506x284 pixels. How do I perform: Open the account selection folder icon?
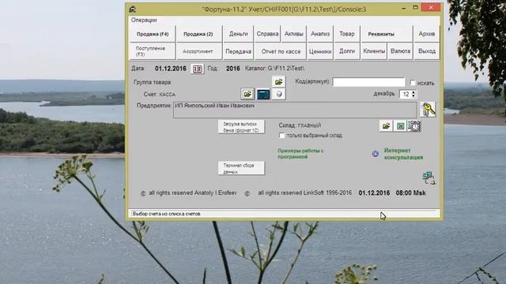pyautogui.click(x=247, y=94)
